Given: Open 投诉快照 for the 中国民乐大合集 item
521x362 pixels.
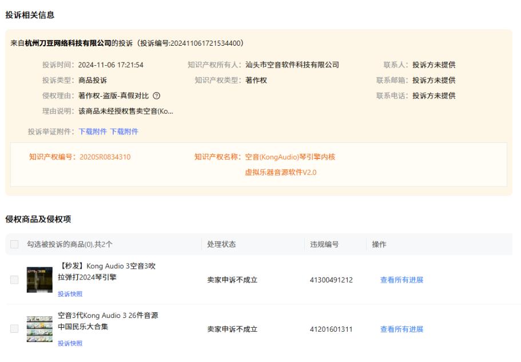Looking at the screenshot, I should click(x=70, y=343).
